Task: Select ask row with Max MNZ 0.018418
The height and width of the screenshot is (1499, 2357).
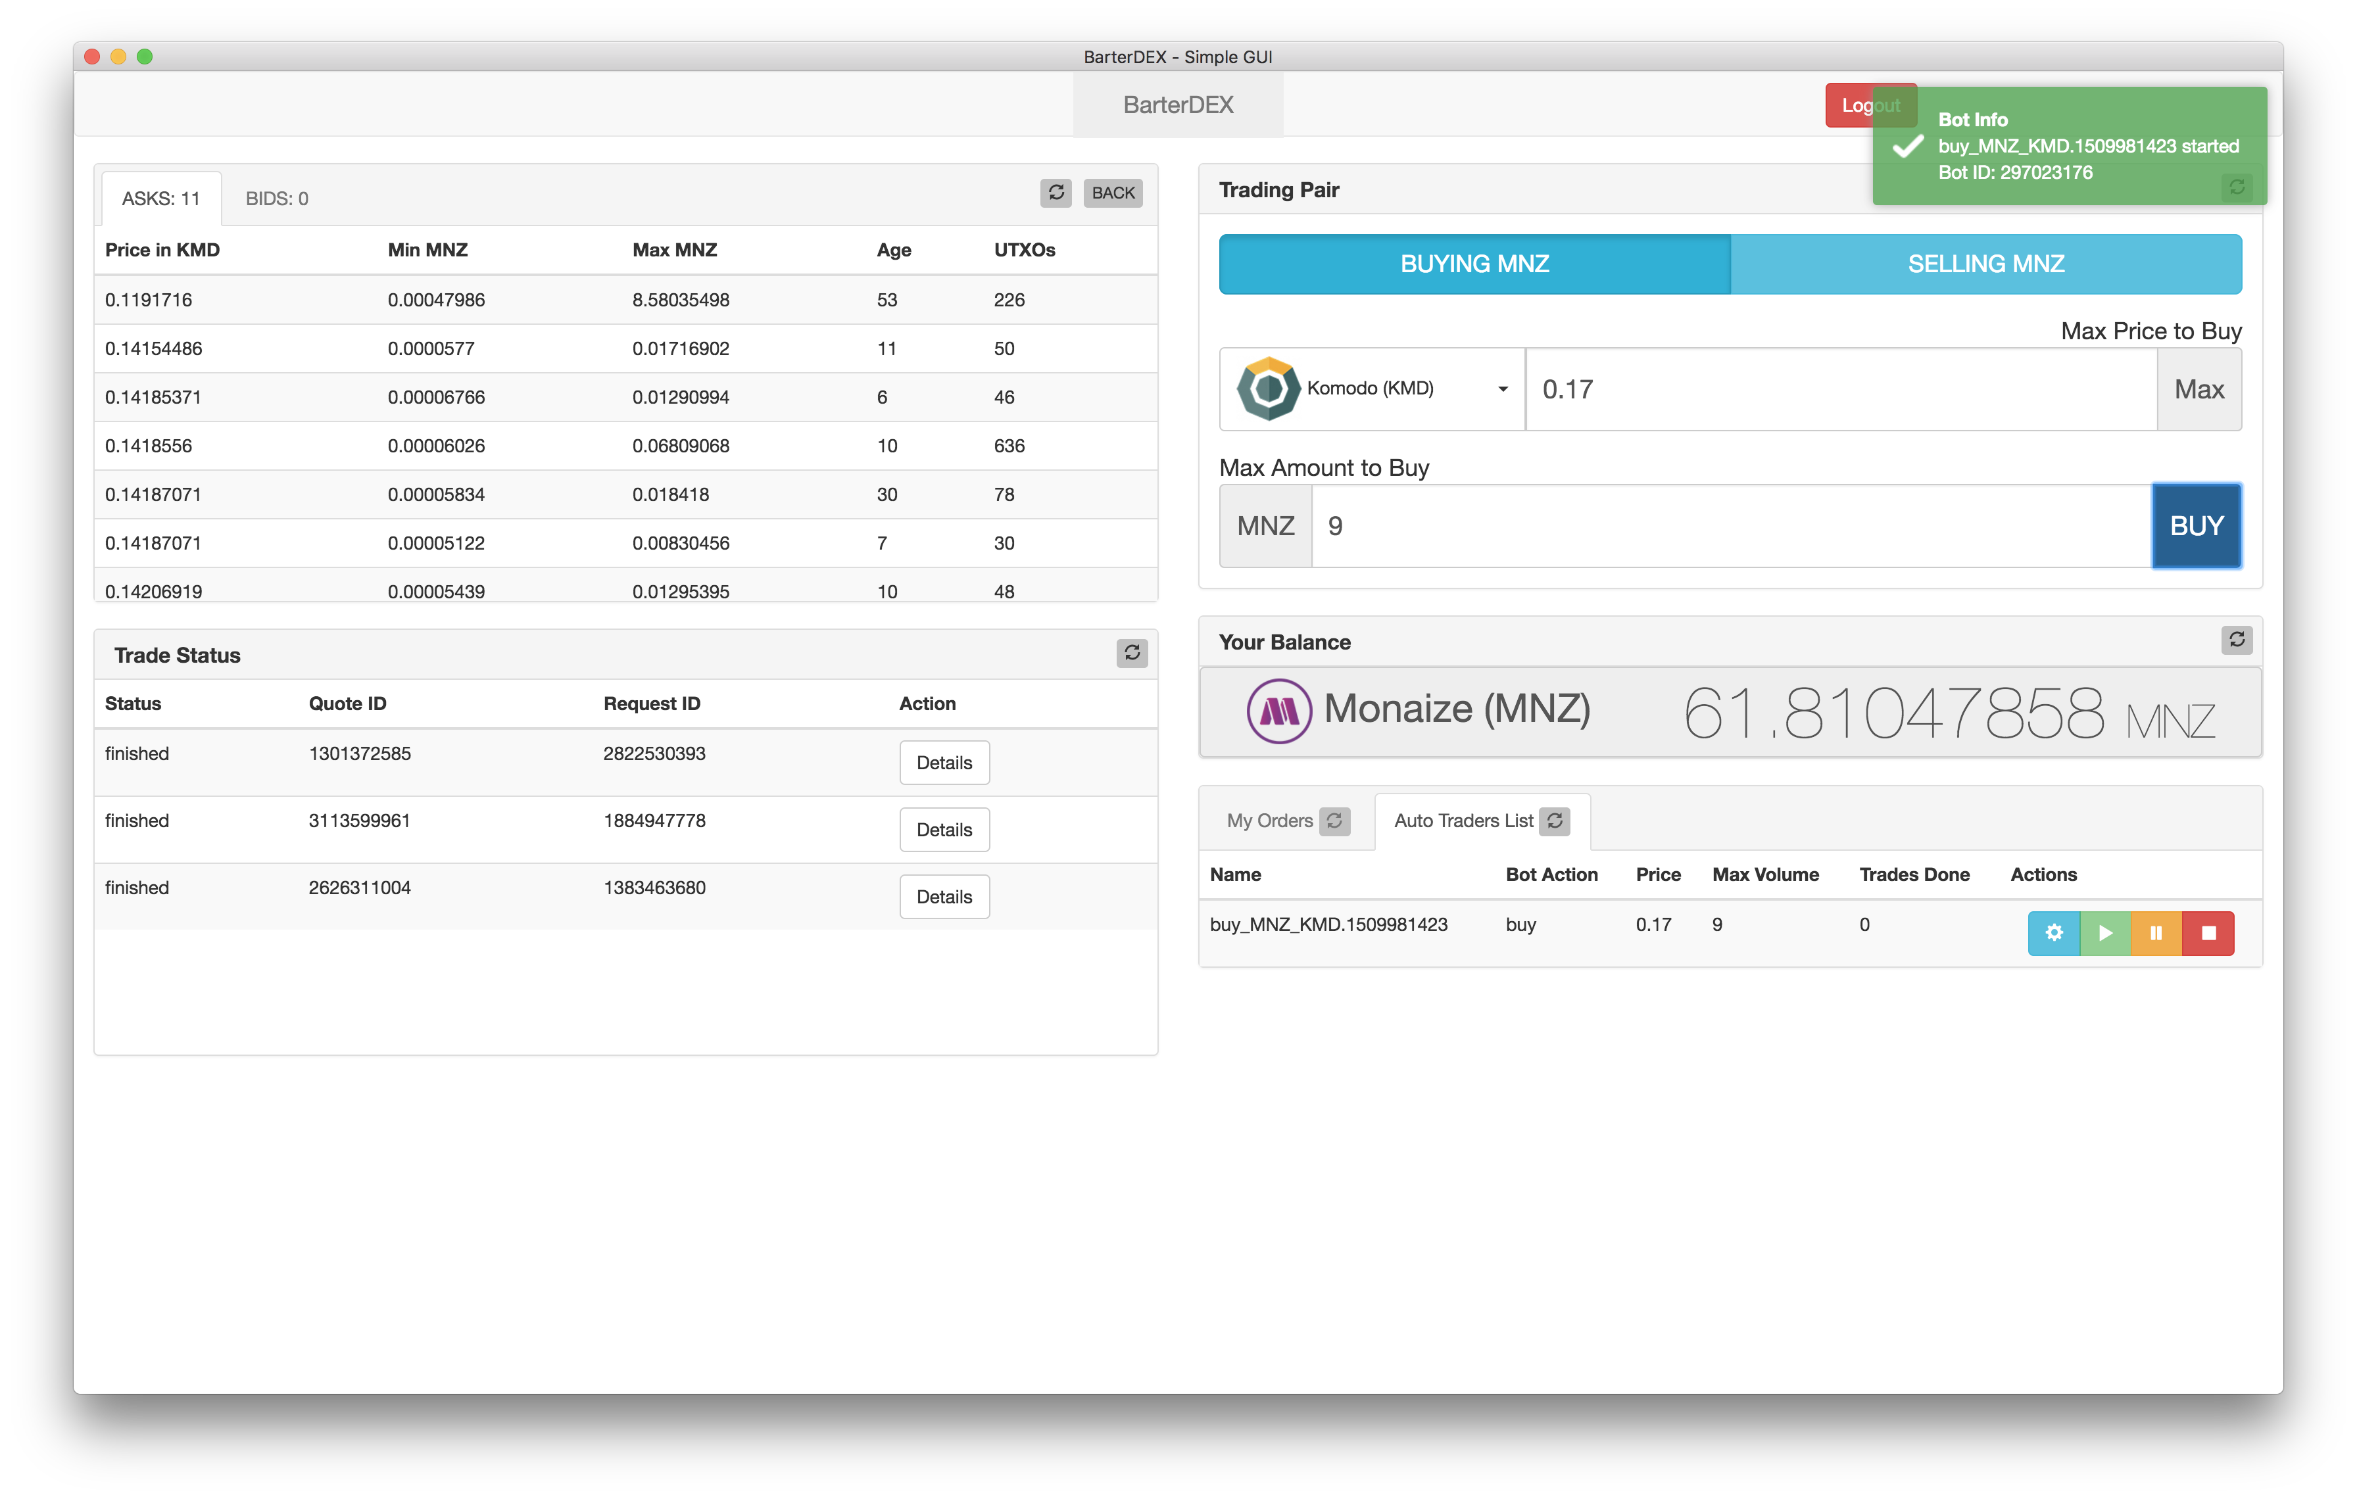Action: click(625, 494)
